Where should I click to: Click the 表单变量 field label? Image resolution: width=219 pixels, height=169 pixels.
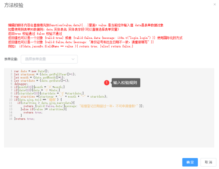(11, 59)
